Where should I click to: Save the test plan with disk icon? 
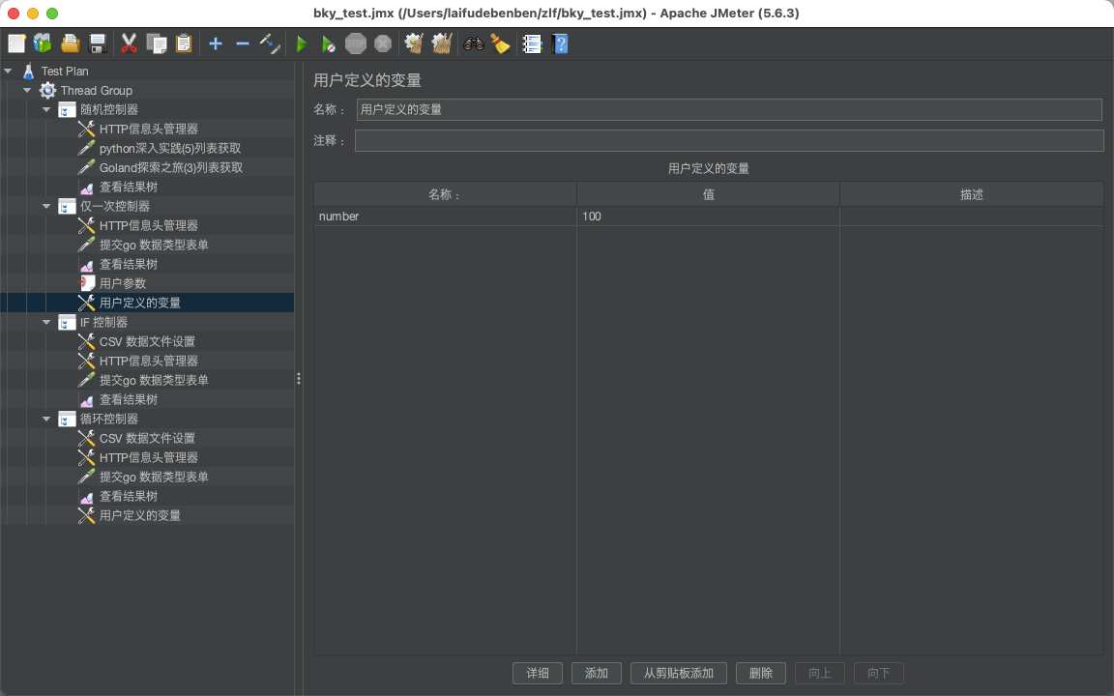98,44
